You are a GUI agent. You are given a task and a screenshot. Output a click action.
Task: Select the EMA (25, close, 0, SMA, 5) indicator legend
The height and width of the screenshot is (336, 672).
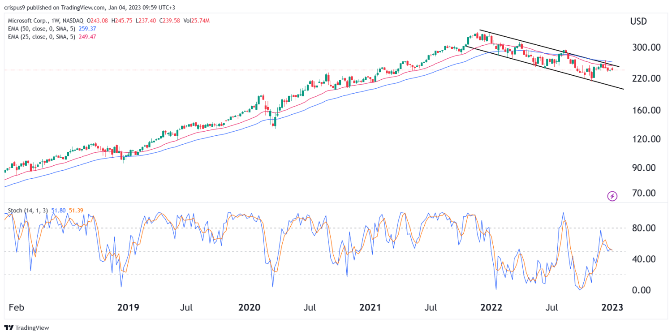pos(43,37)
